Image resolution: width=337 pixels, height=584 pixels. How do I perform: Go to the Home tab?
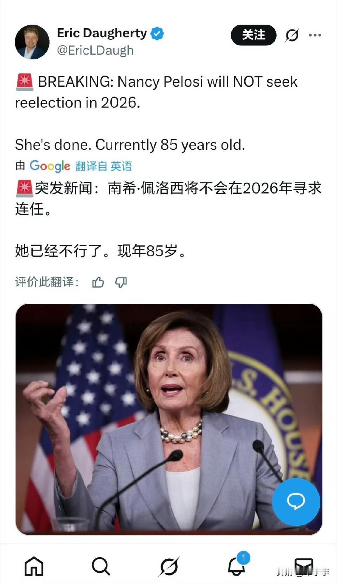[x=34, y=566]
